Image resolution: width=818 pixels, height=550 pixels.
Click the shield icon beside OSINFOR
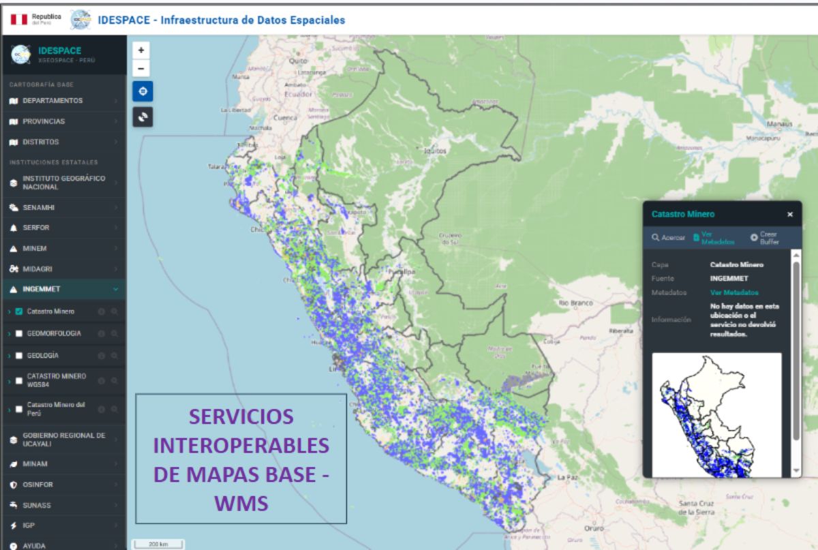(x=14, y=485)
